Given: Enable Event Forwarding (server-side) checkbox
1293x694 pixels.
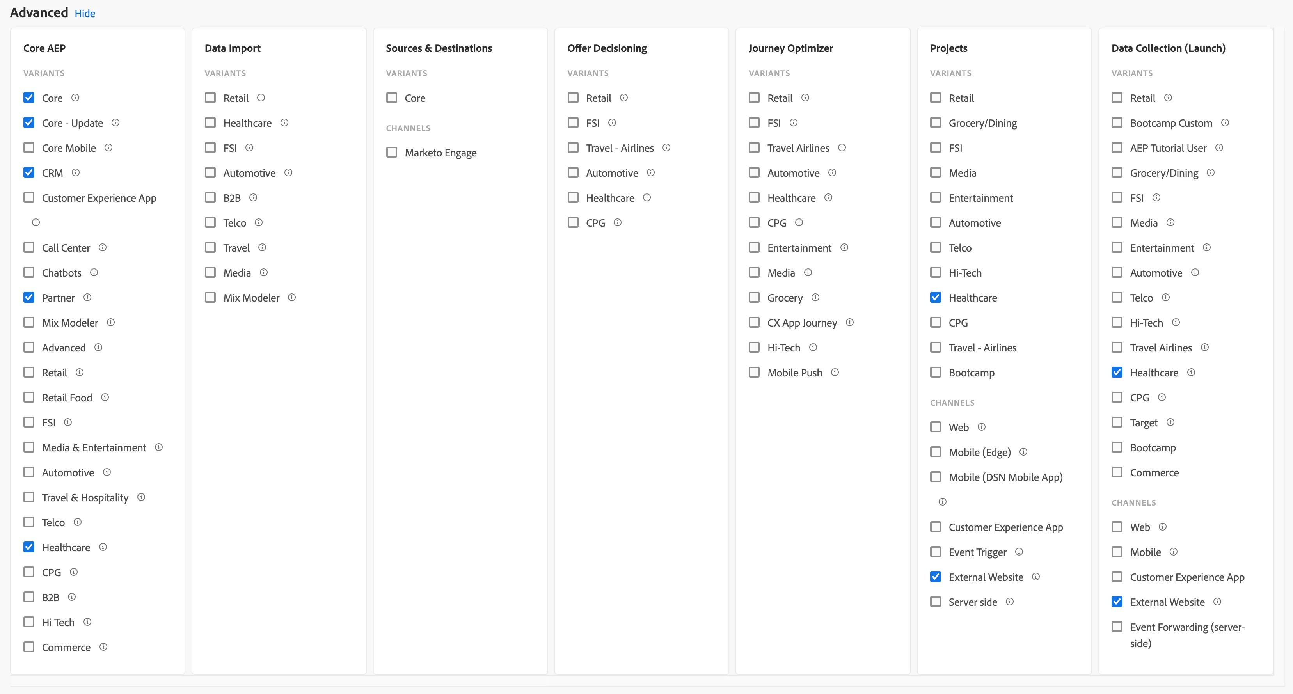Looking at the screenshot, I should (1117, 626).
